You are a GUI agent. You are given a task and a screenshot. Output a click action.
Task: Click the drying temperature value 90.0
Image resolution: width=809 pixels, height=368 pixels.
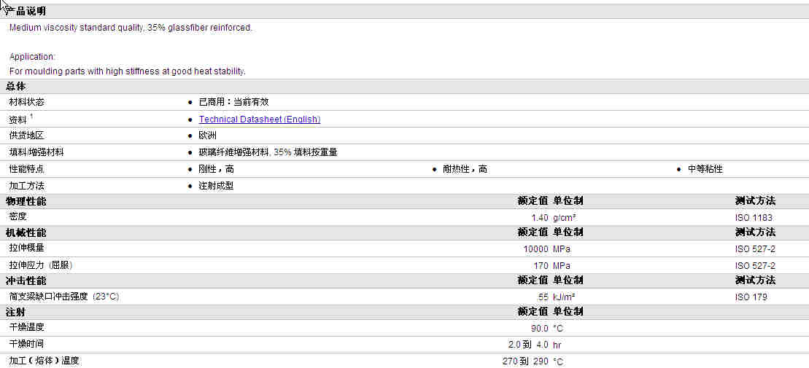pos(540,329)
